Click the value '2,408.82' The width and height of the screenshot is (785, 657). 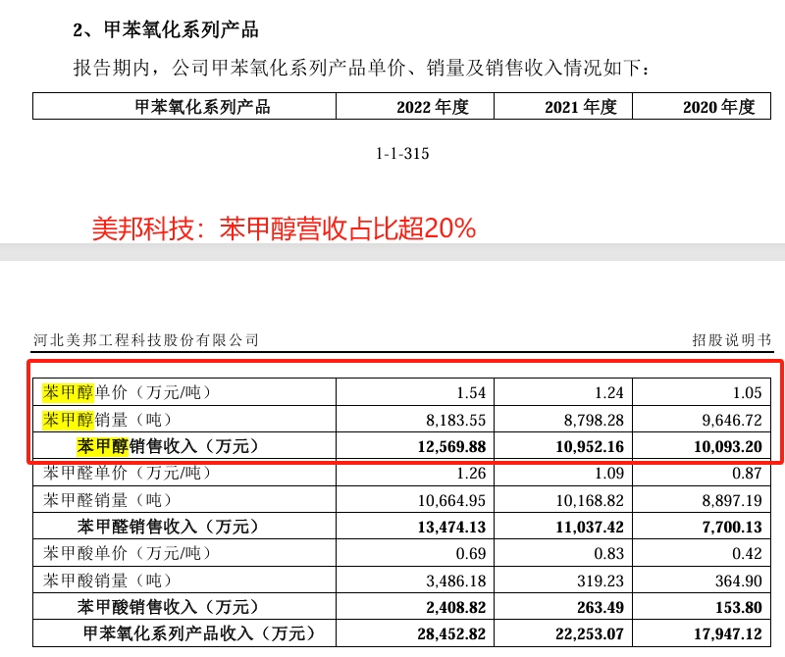click(x=456, y=607)
